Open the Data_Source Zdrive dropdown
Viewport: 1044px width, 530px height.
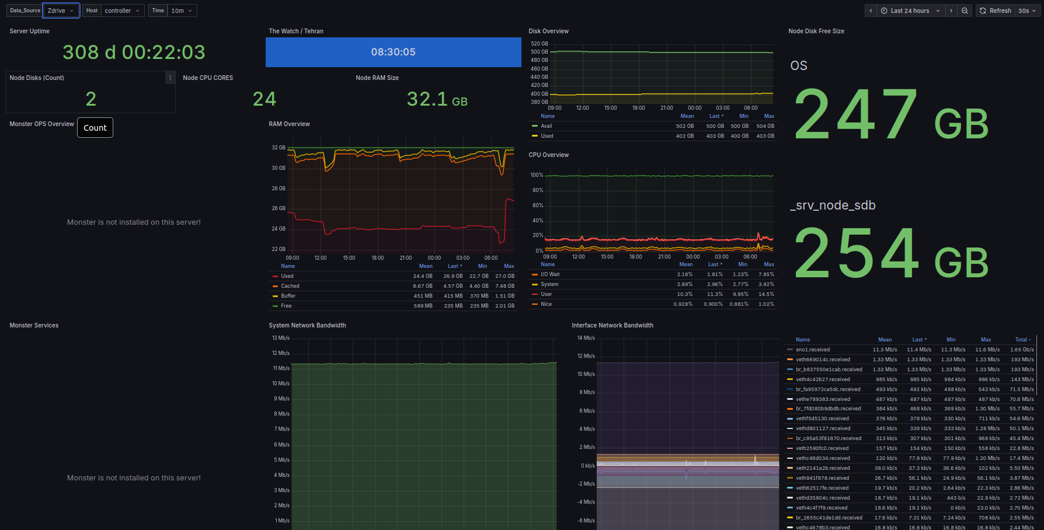point(61,11)
